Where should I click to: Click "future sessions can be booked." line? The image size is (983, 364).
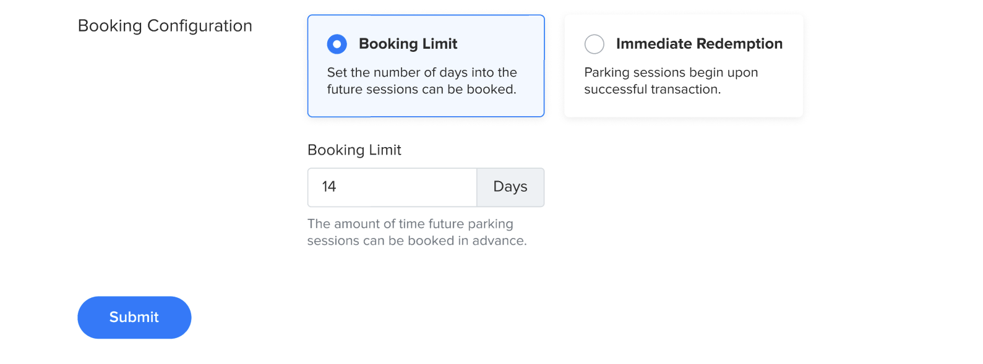point(422,90)
